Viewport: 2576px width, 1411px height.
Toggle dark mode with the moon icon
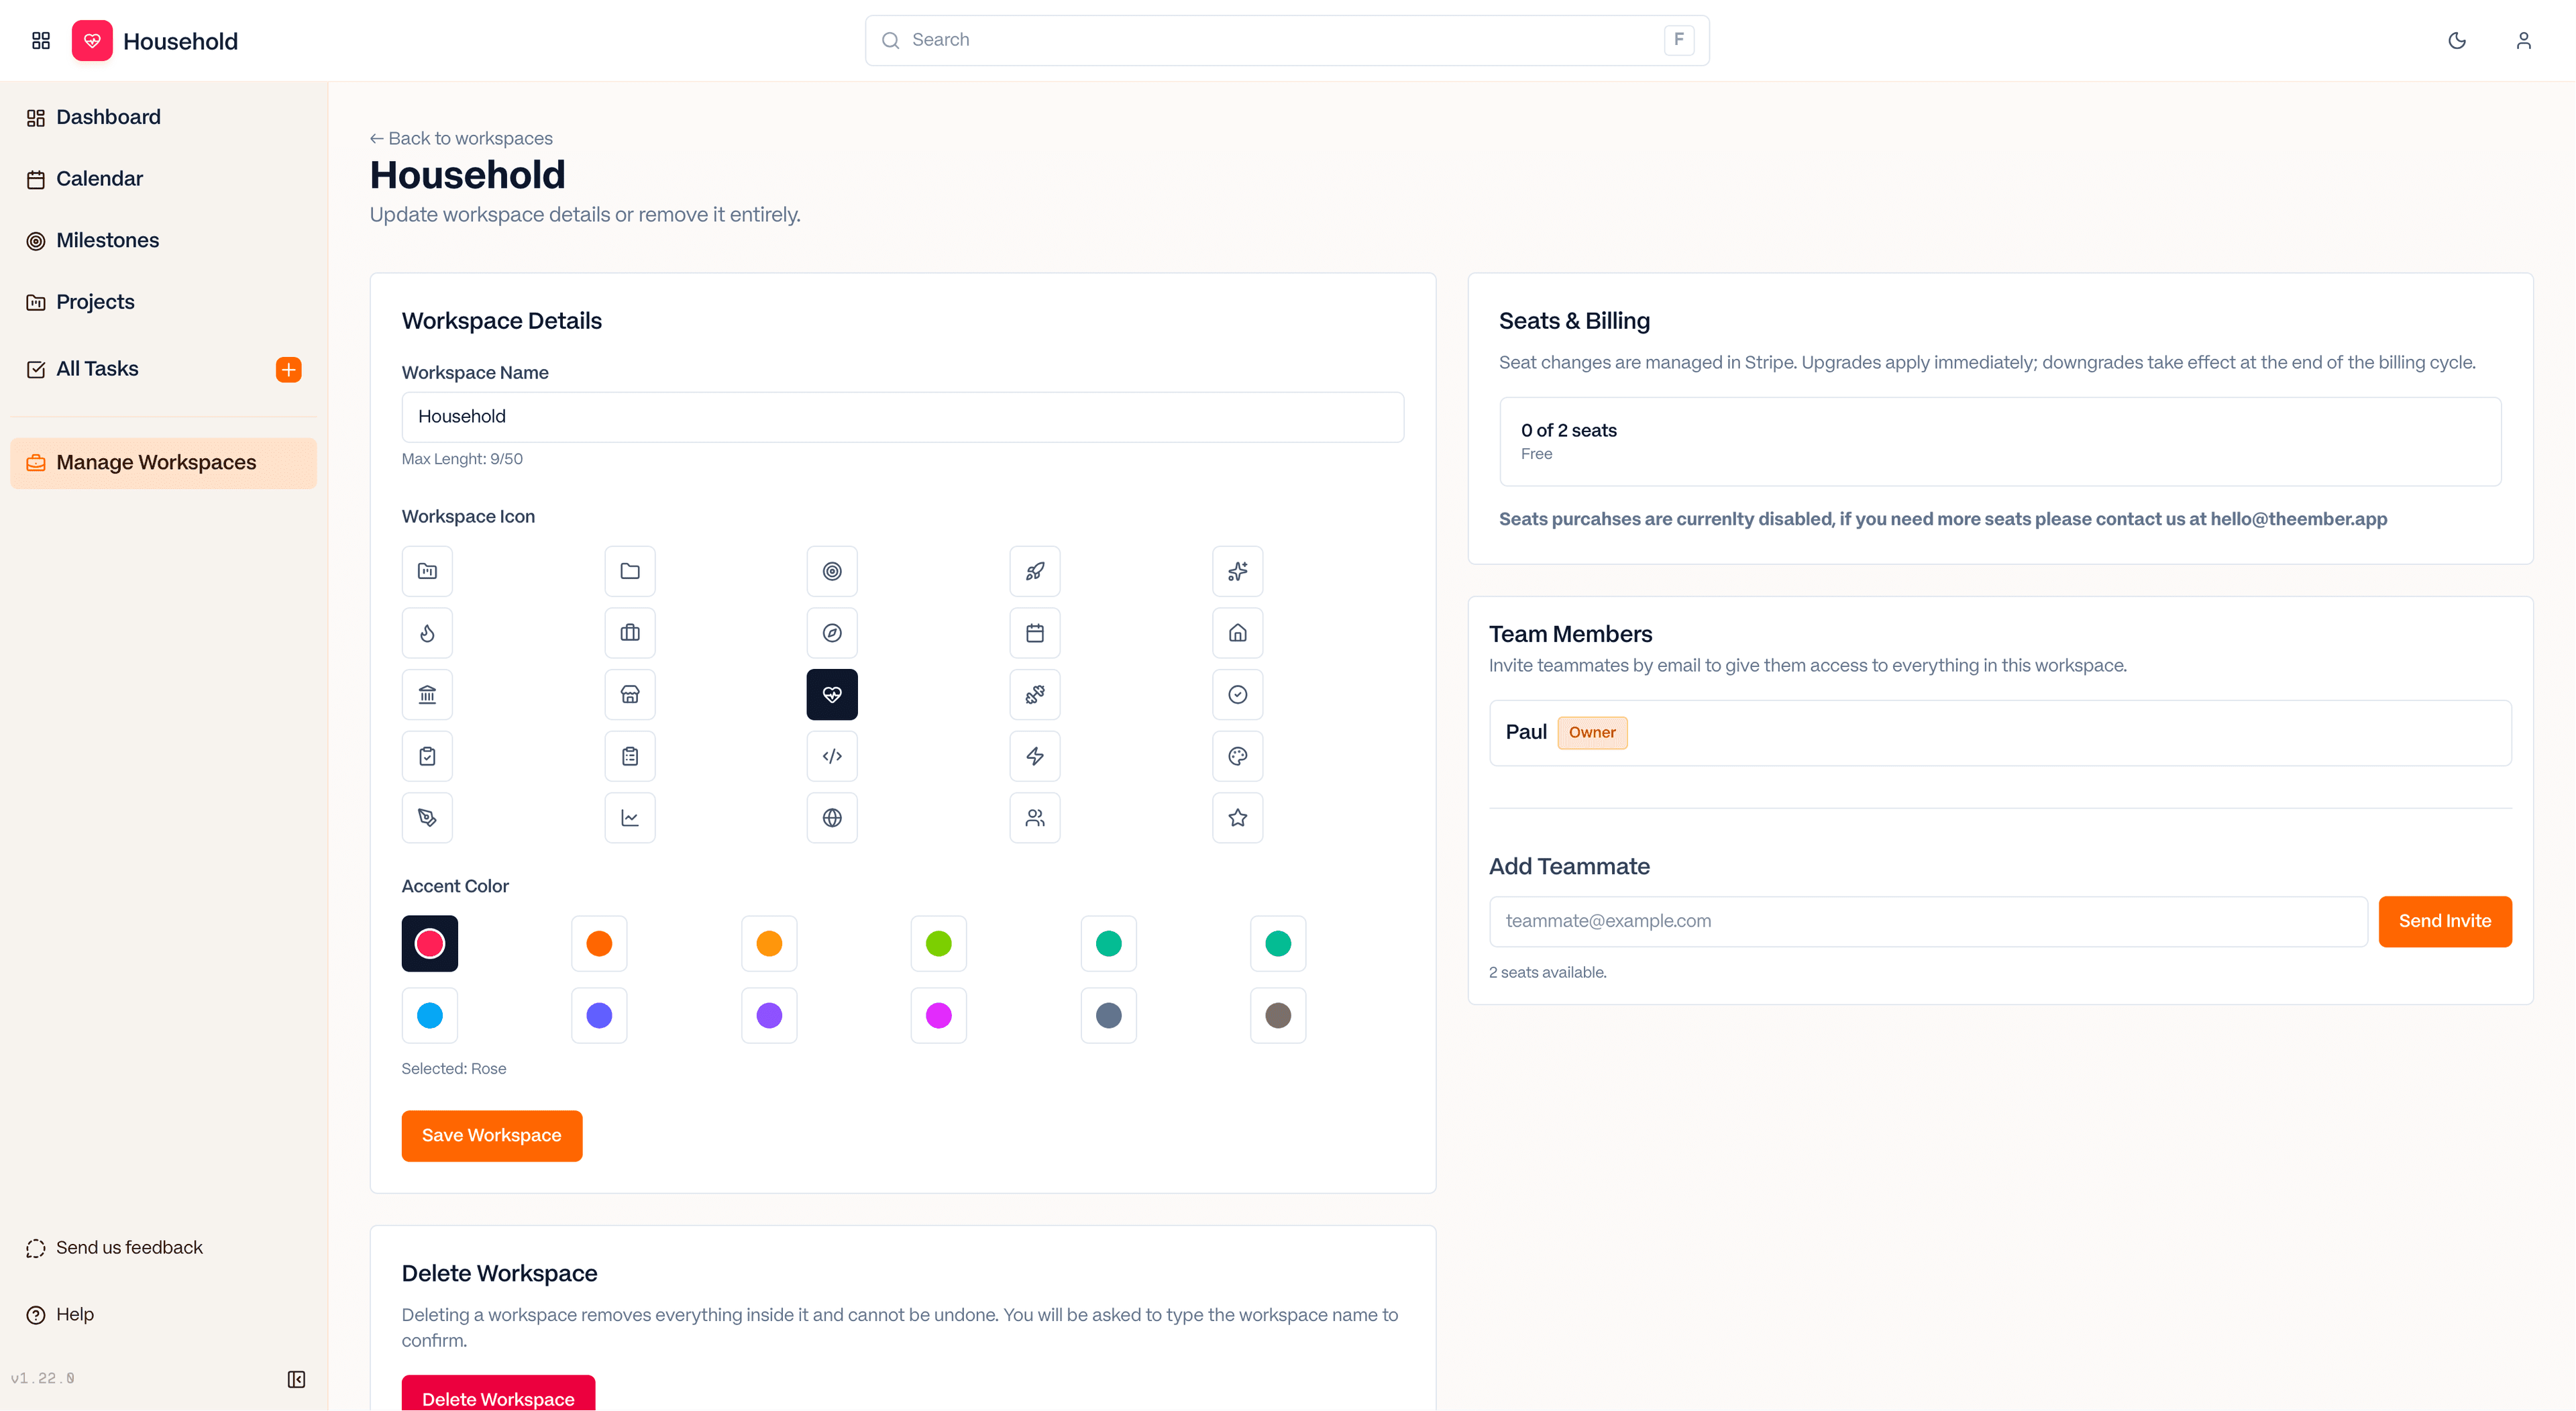coord(2457,41)
